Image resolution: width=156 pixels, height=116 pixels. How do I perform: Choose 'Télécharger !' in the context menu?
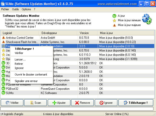pos(24,49)
